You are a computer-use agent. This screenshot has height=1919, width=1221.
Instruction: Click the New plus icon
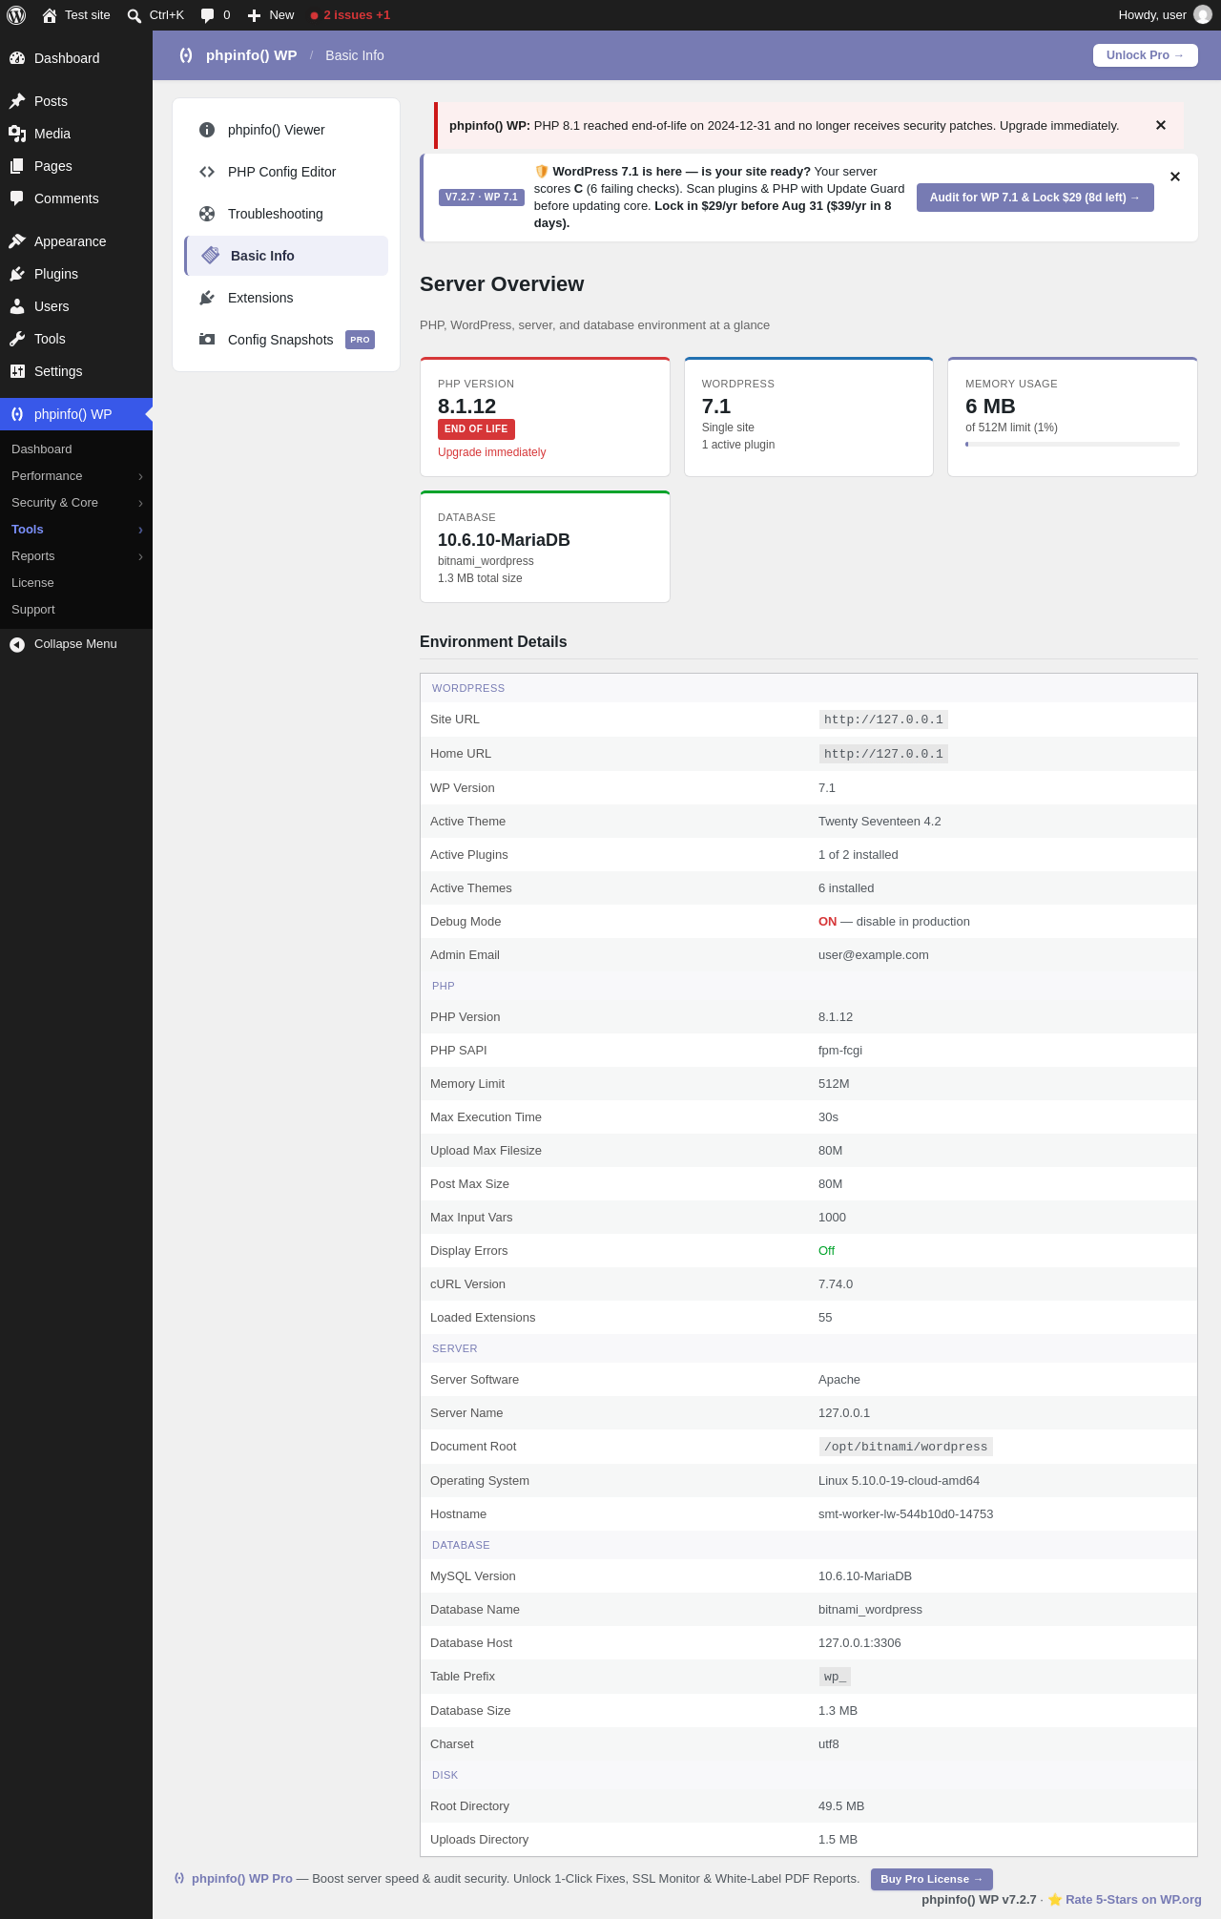tap(254, 15)
